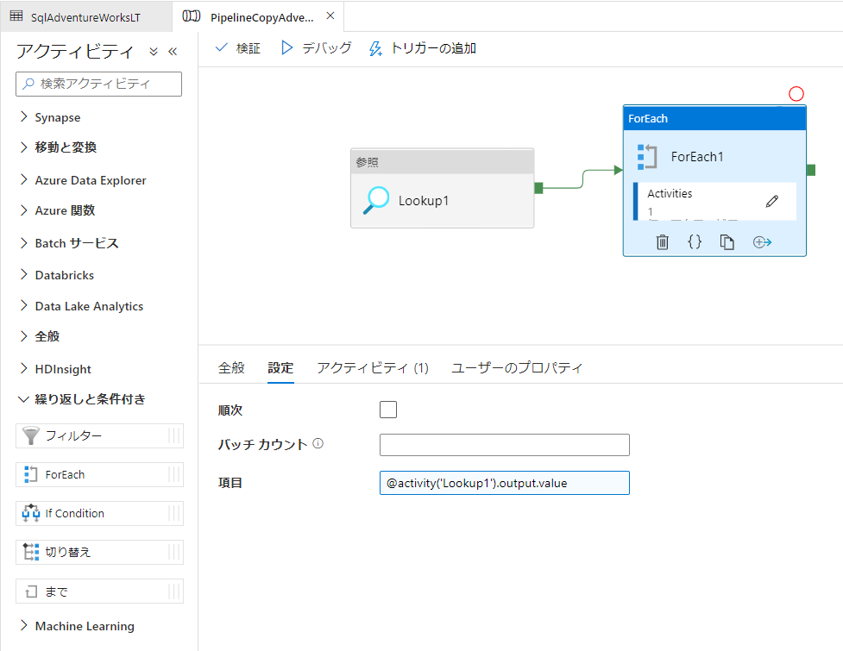Select the 設定 settings tab
The image size is (843, 651).
(x=280, y=368)
